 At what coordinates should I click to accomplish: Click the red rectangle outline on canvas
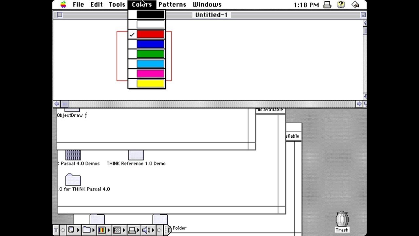(x=117, y=56)
